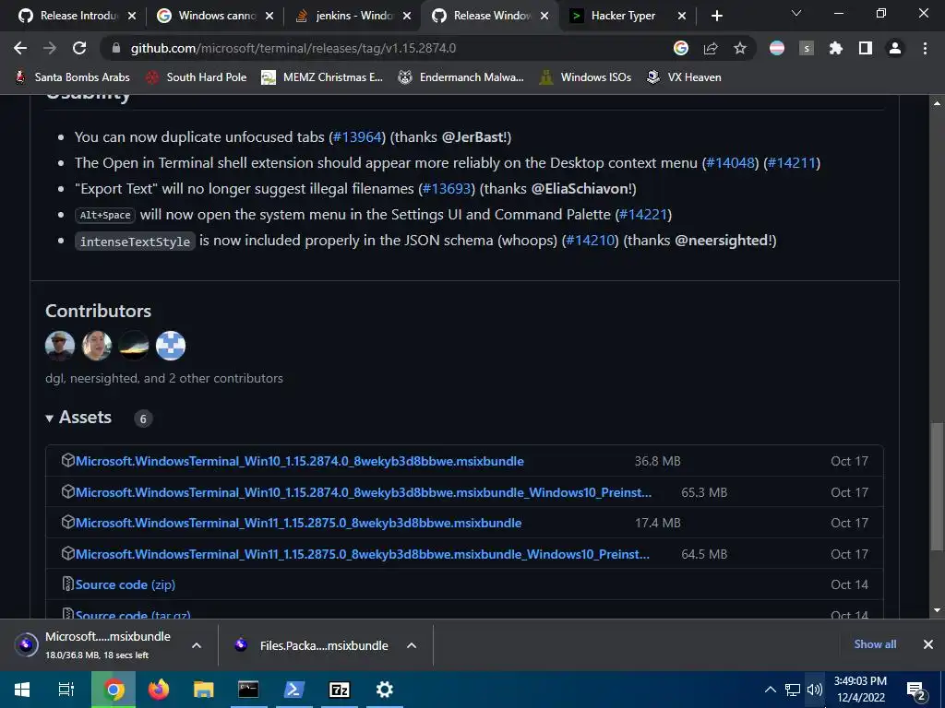945x708 pixels.
Task: Show all downloads
Action: (x=875, y=644)
